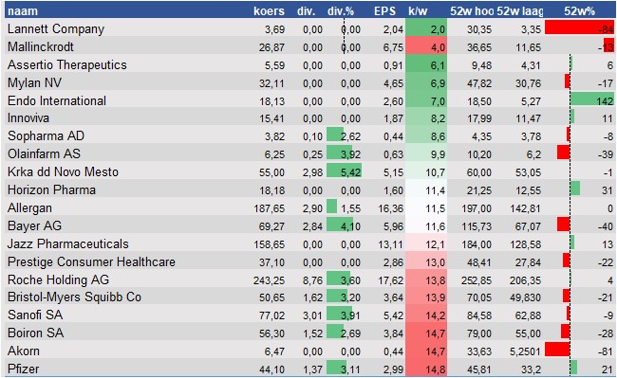
Task: Select the 'EPS' column header
Action: [x=384, y=11]
